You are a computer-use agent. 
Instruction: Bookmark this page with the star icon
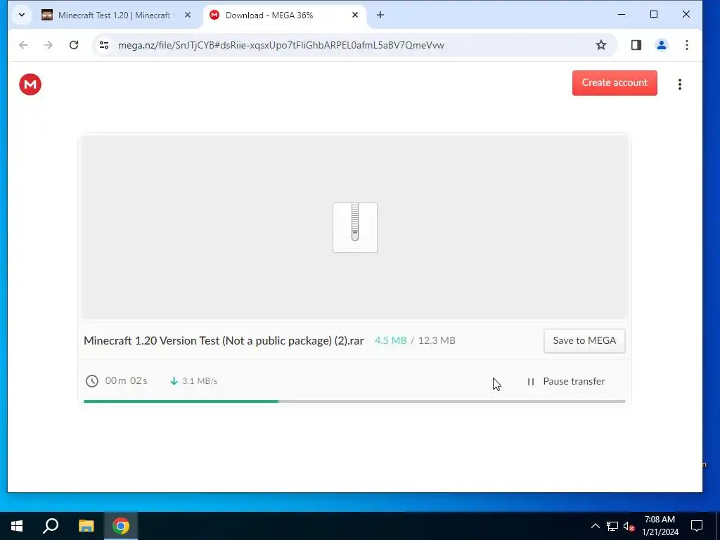(x=601, y=45)
